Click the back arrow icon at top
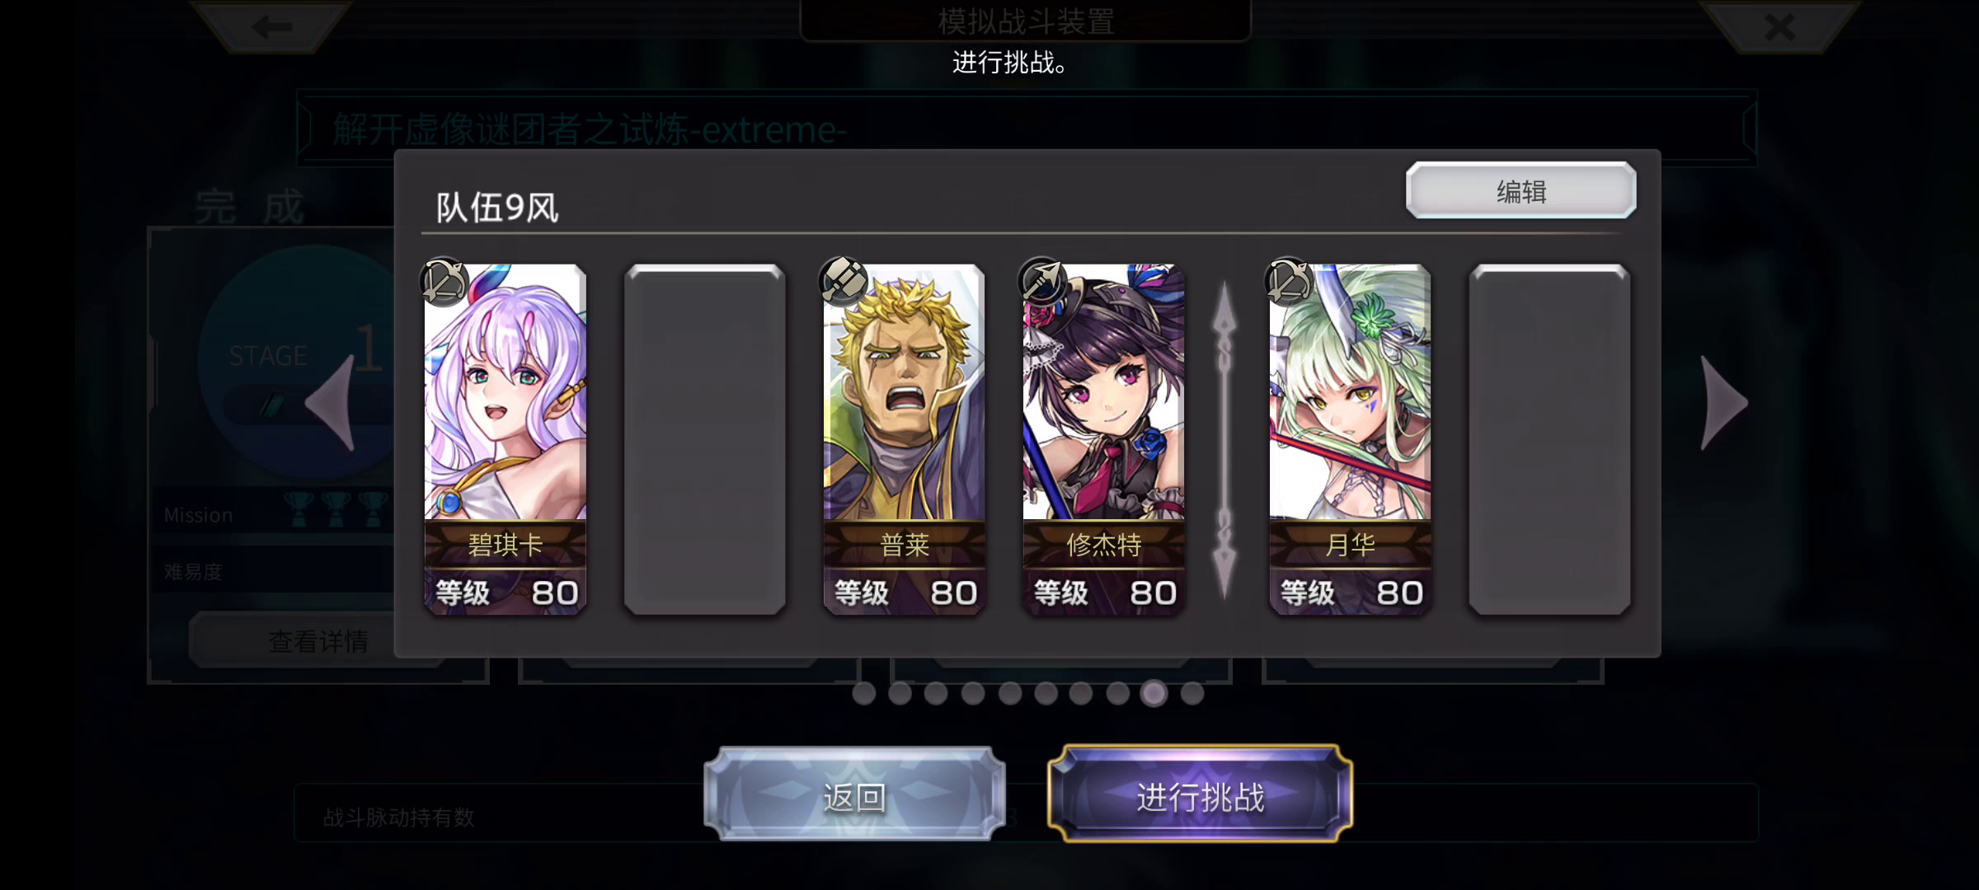This screenshot has height=890, width=1979. (x=272, y=26)
